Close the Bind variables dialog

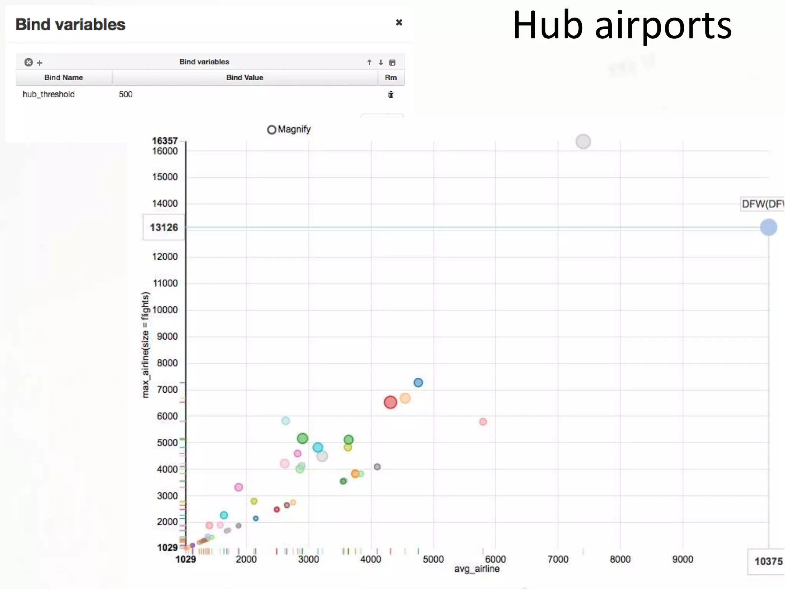[x=399, y=22]
